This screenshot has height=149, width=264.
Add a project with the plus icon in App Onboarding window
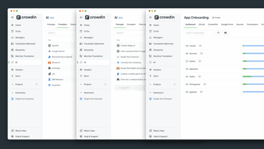(x=175, y=84)
